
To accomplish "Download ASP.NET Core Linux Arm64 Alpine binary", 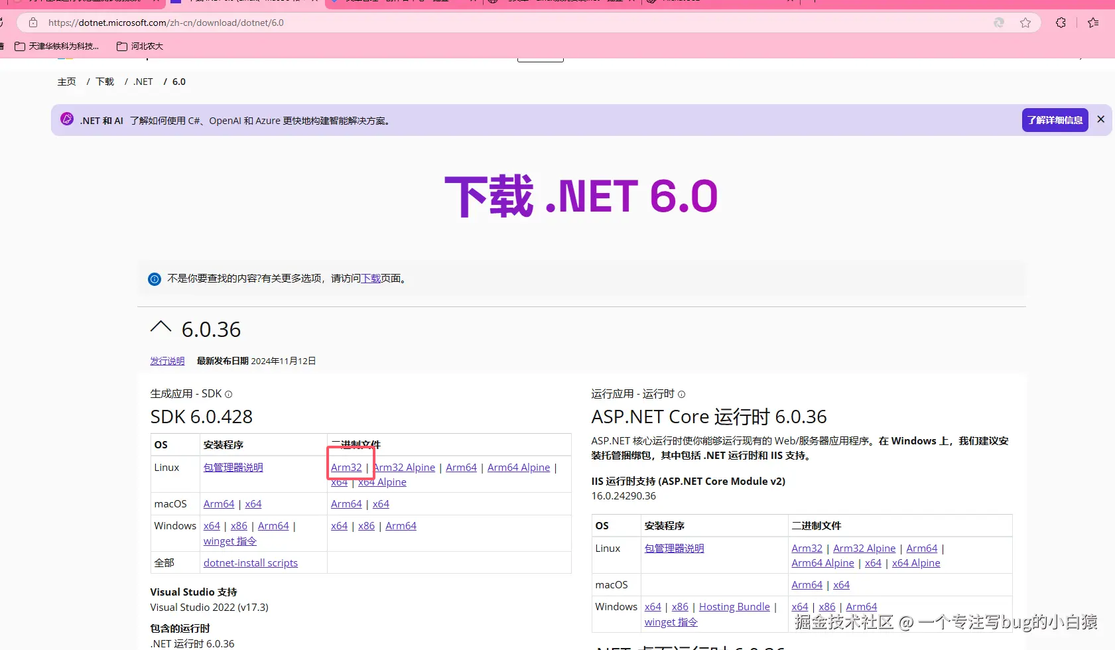I will tap(822, 563).
